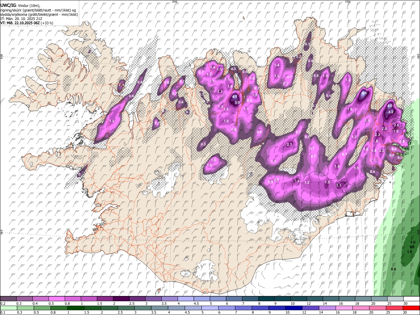This screenshot has width=420, height=315.
Task: Click the '0.2' label on the top legend row
Action: 3,304
